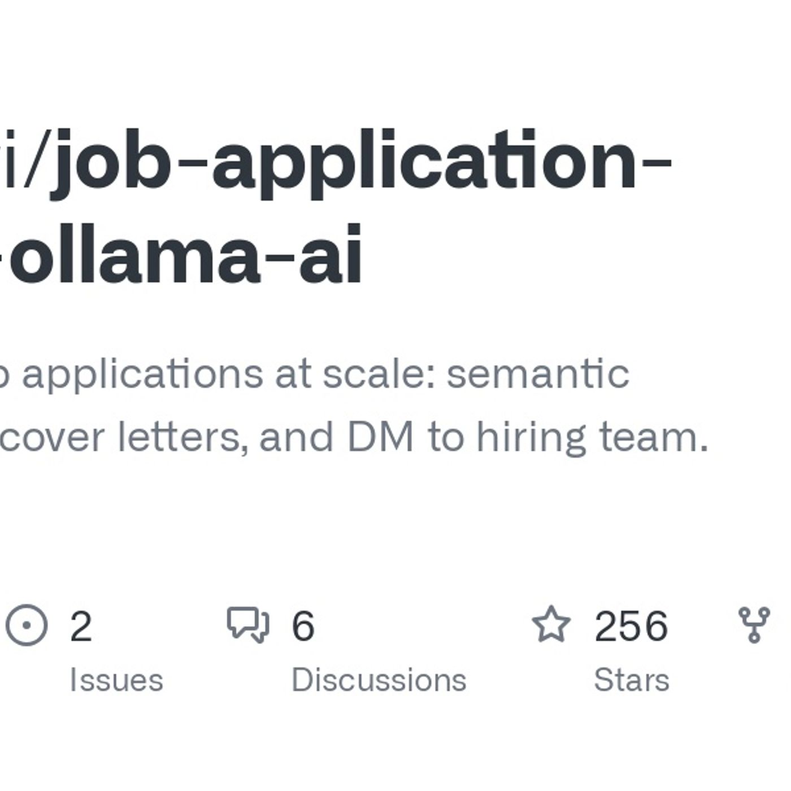The height and width of the screenshot is (791, 791).
Task: Select the 256 stars count
Action: pos(631,626)
